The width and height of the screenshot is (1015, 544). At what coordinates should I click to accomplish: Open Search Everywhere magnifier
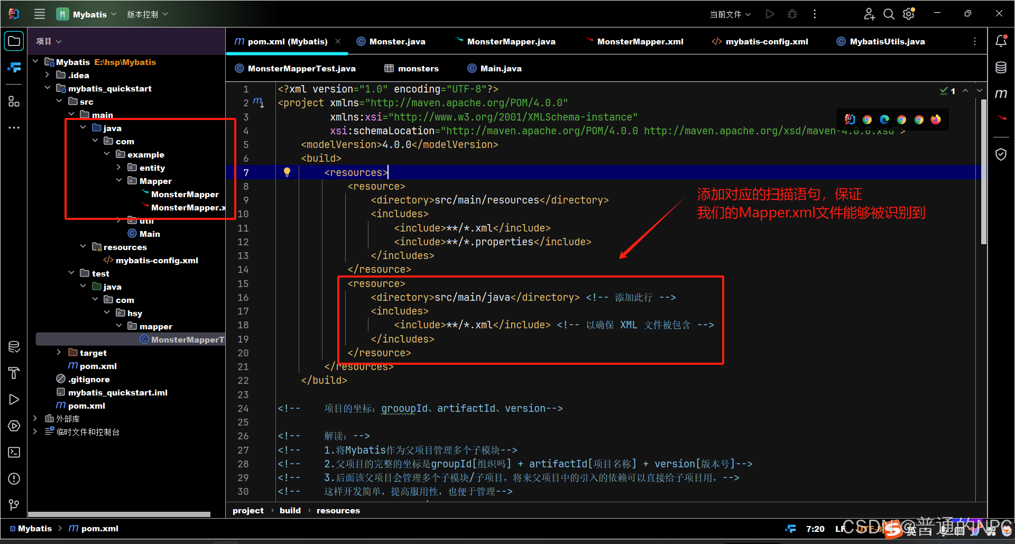point(889,14)
